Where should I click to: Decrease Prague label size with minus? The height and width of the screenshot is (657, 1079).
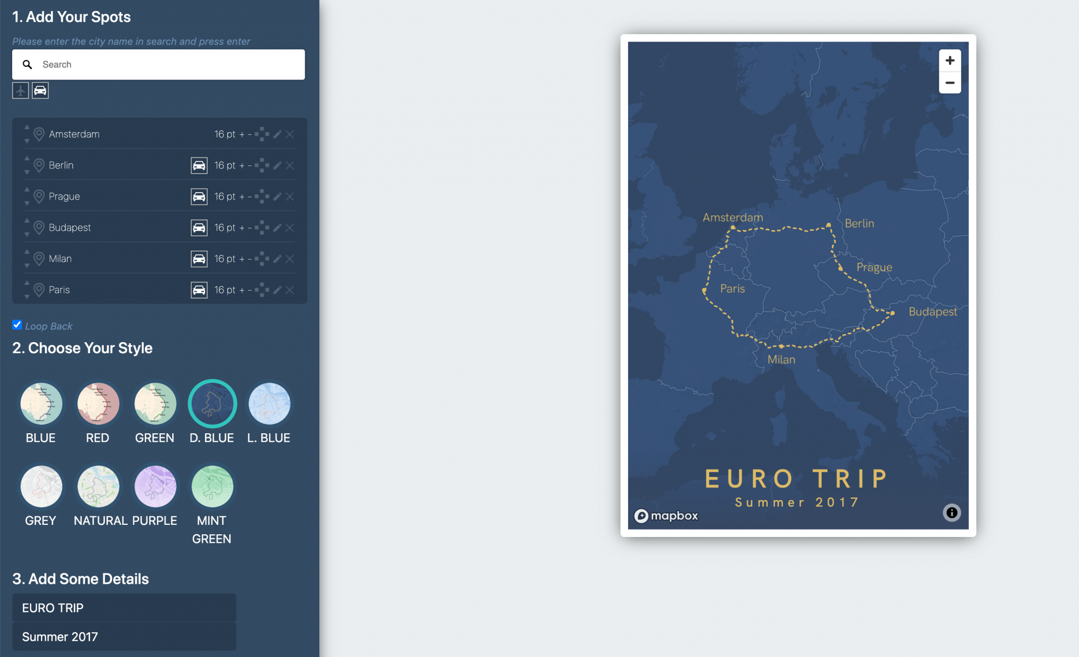click(x=250, y=196)
